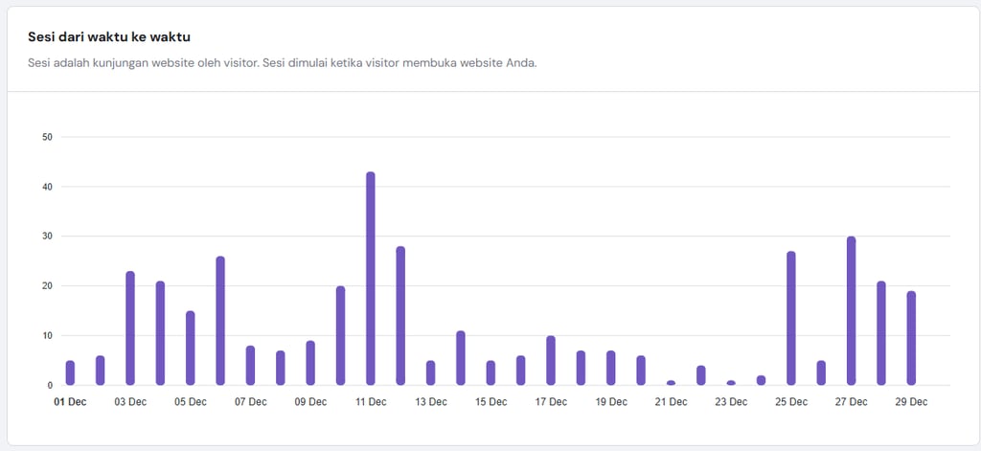Click the bar above 09 Dec
The height and width of the screenshot is (451, 981).
[310, 363]
